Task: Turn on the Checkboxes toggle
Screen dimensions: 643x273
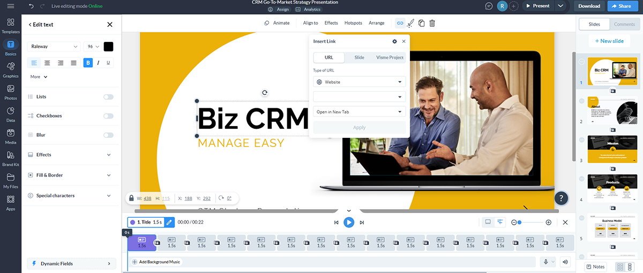Action: click(108, 116)
